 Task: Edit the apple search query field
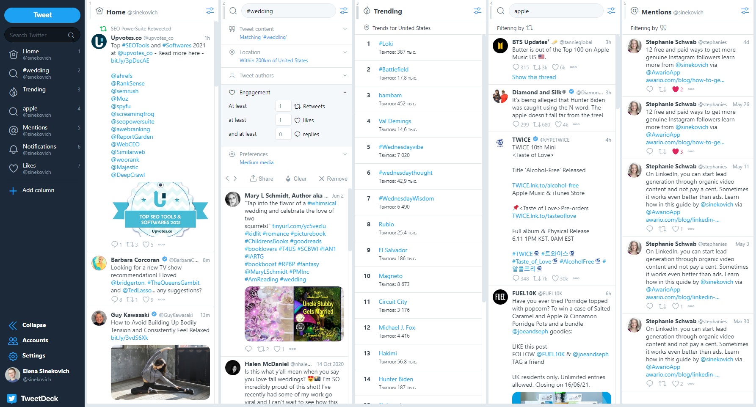click(x=556, y=11)
